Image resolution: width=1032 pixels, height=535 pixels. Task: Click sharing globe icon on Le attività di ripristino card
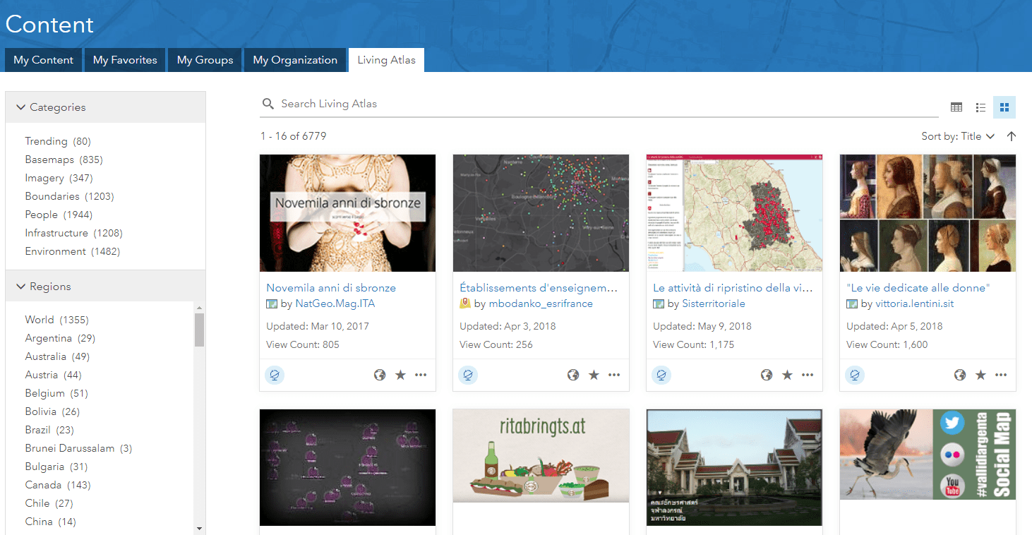click(767, 375)
